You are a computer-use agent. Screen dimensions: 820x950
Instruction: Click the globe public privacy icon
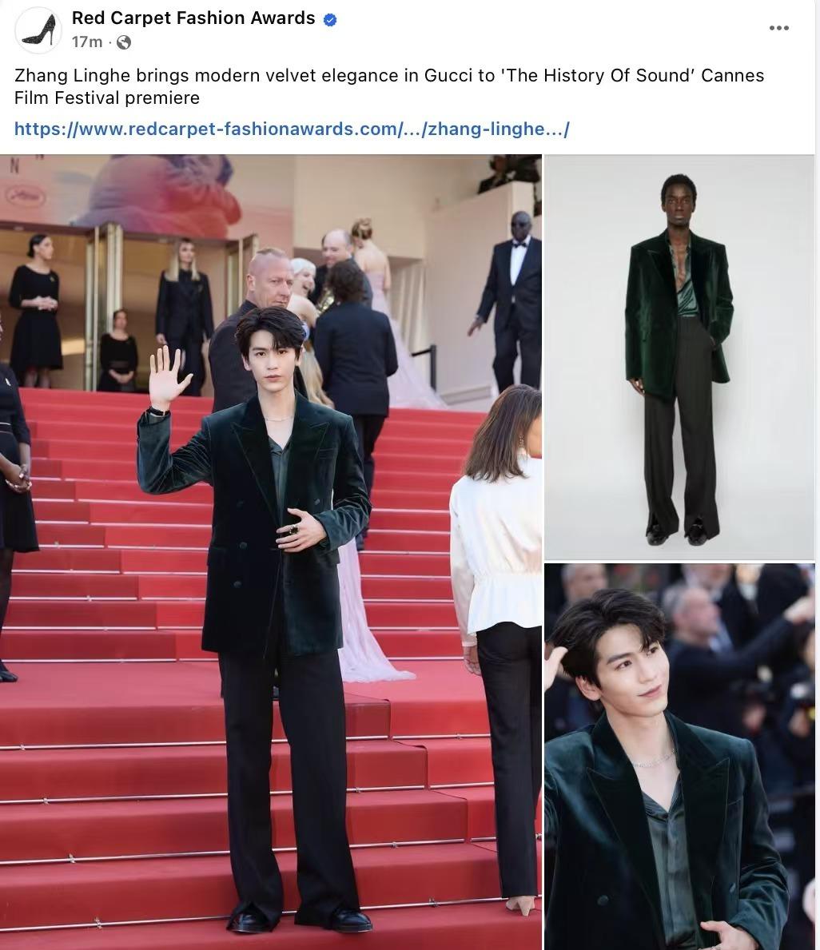pos(123,42)
